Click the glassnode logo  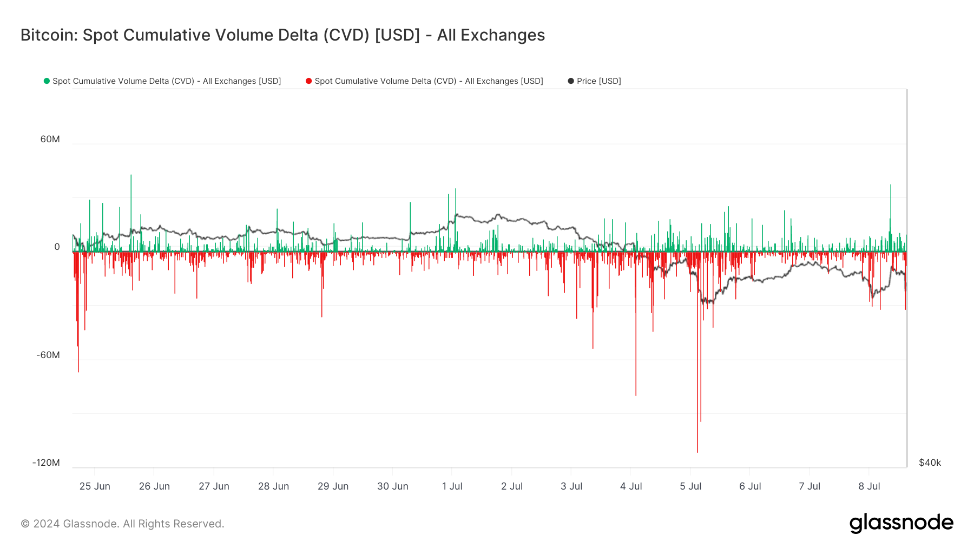[x=901, y=523]
